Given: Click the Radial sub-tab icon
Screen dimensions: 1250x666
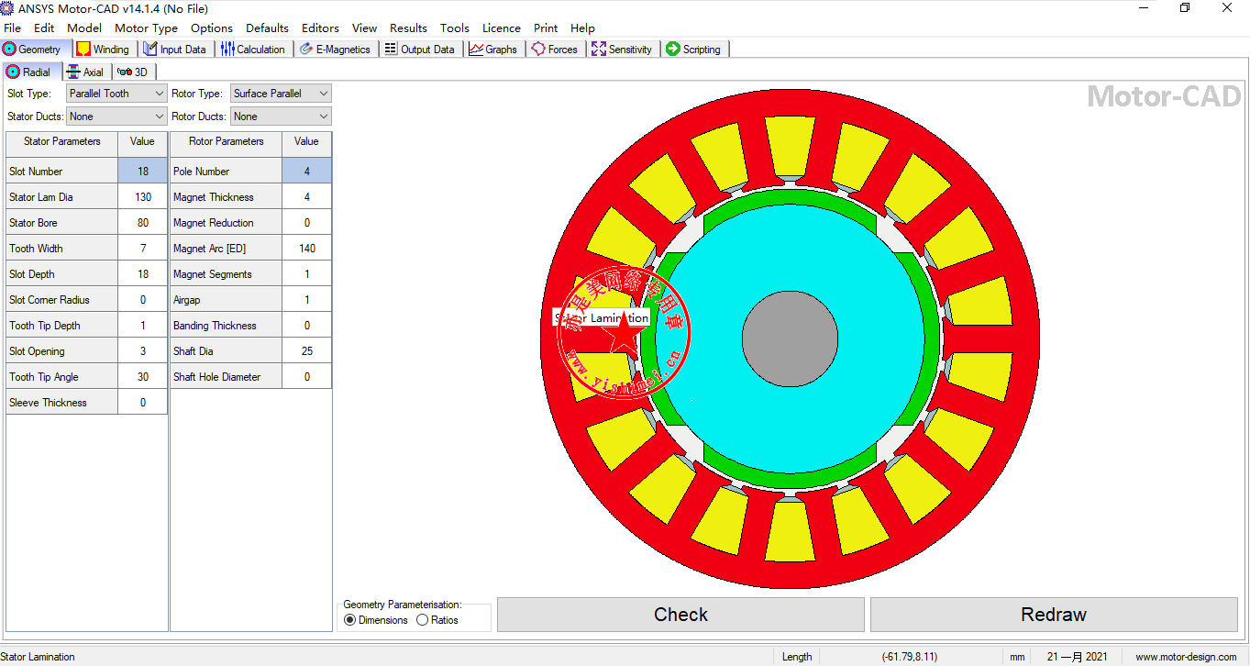Looking at the screenshot, I should point(13,72).
